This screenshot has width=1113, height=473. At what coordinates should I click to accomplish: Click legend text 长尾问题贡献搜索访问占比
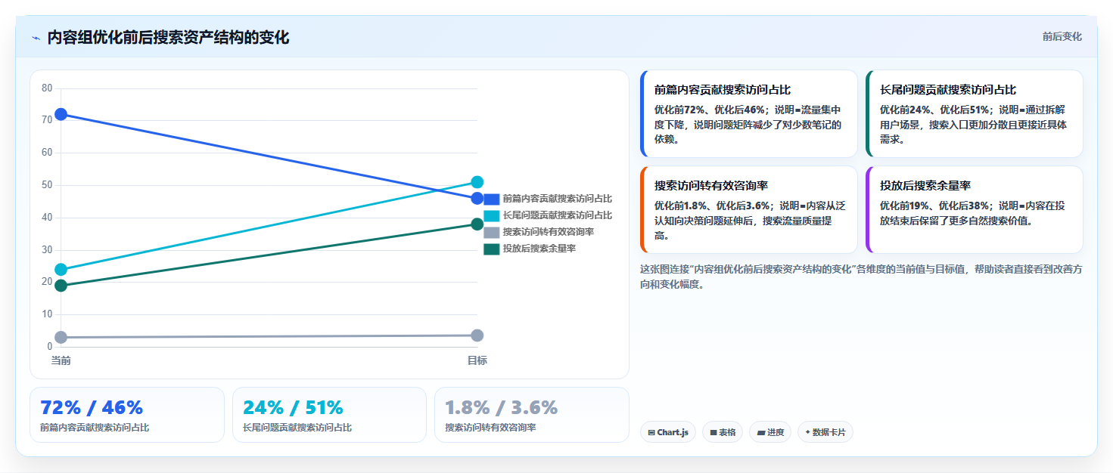click(558, 215)
